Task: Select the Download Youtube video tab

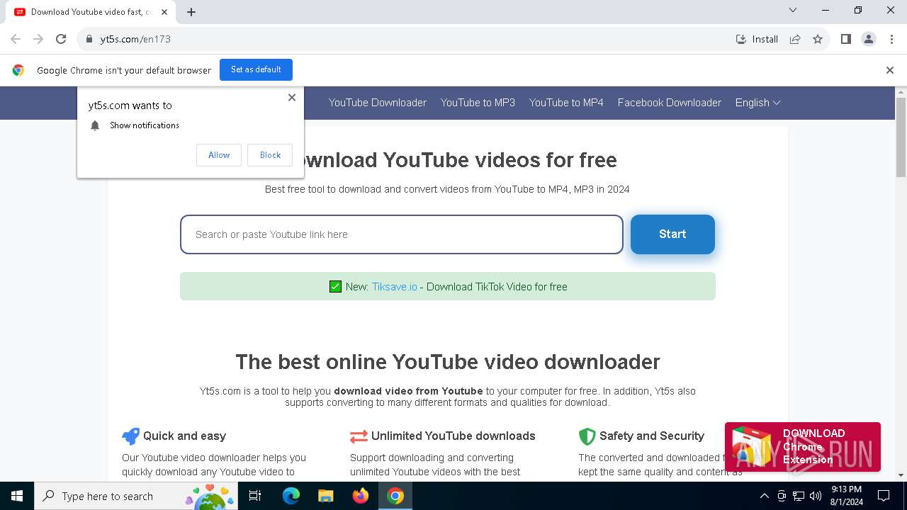Action: [91, 12]
